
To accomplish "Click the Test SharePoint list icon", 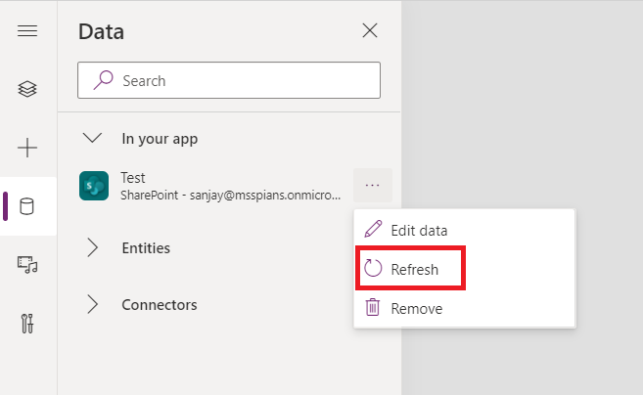I will [x=94, y=186].
